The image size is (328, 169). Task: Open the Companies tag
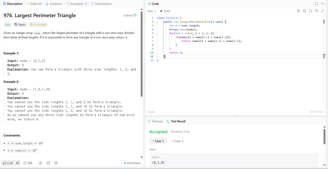point(38,25)
